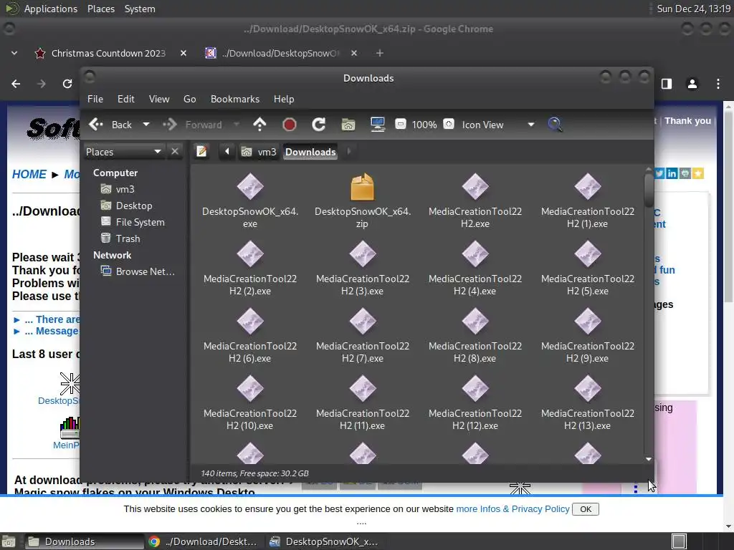Open Trash from the sidebar
Screen dimensions: 734x550
pyautogui.click(x=120, y=238)
